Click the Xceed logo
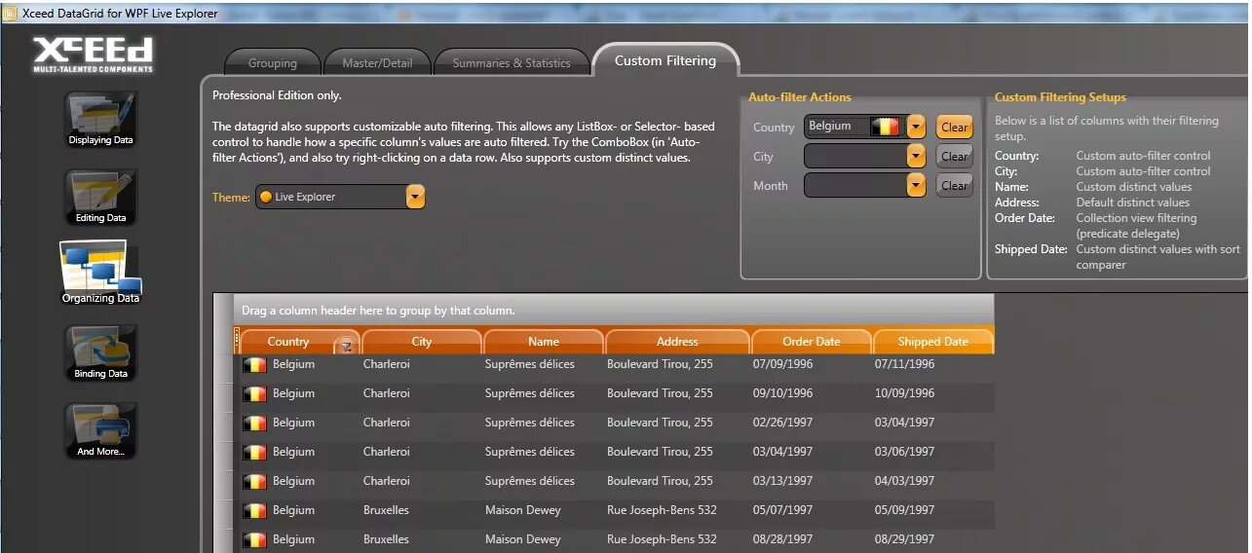Image resolution: width=1252 pixels, height=553 pixels. [93, 55]
